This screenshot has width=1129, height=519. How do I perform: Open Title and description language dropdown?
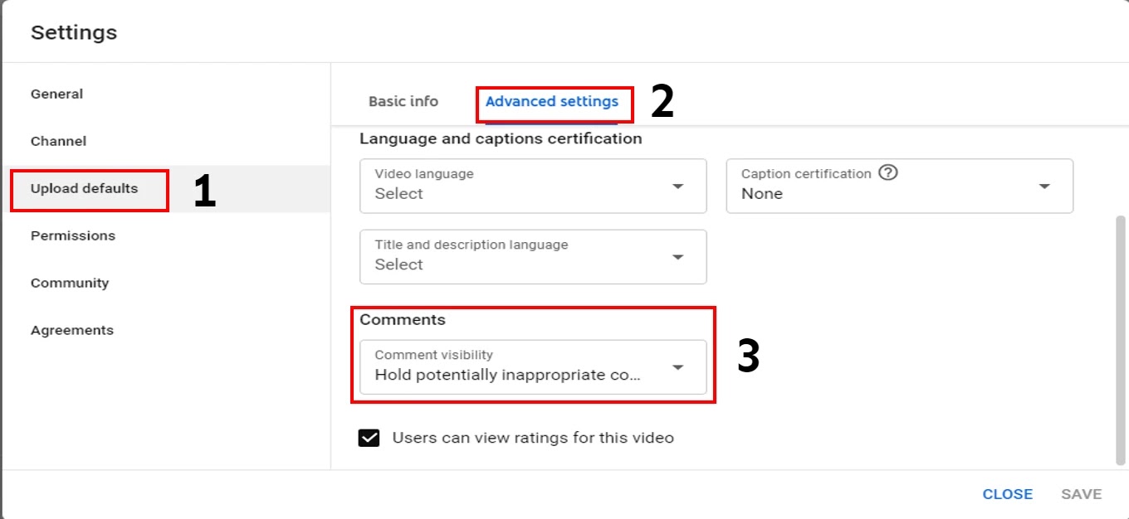click(533, 257)
